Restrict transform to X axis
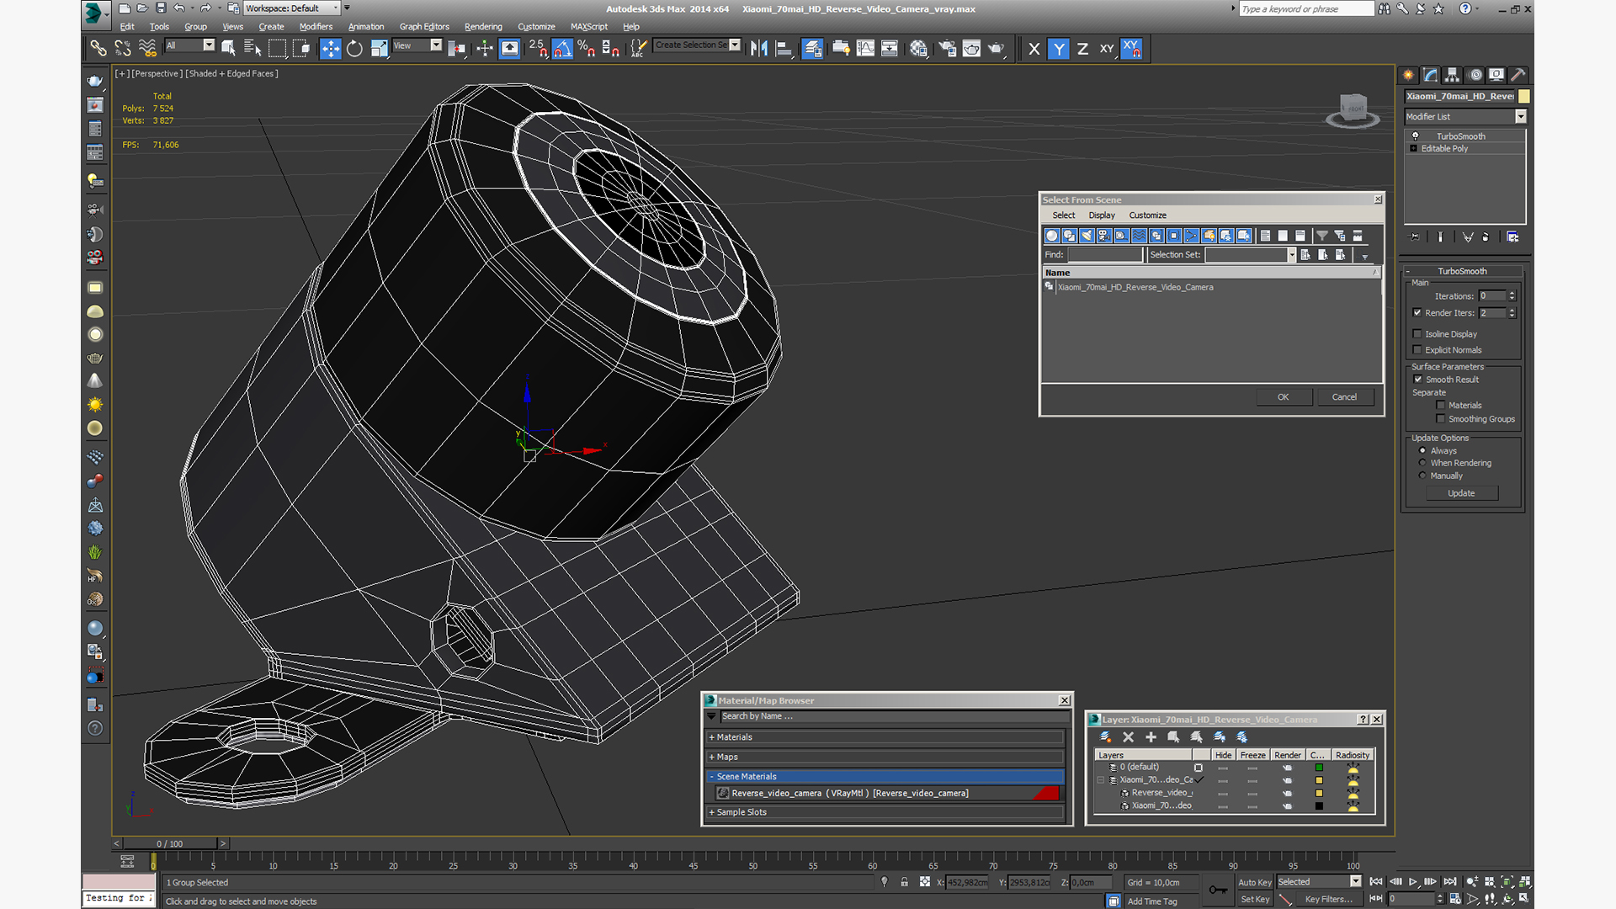Viewport: 1616px width, 909px height. [x=1034, y=49]
